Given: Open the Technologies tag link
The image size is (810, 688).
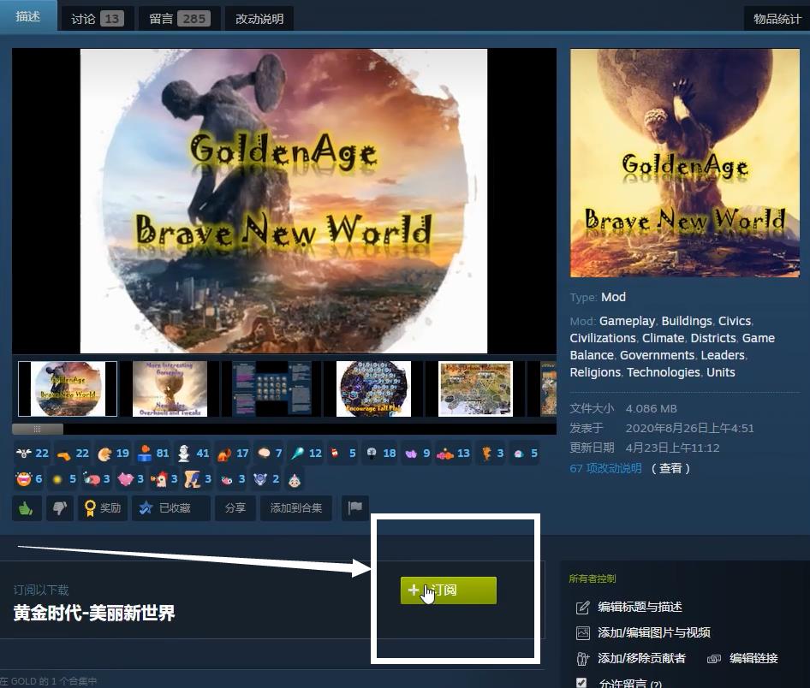Looking at the screenshot, I should [x=664, y=372].
